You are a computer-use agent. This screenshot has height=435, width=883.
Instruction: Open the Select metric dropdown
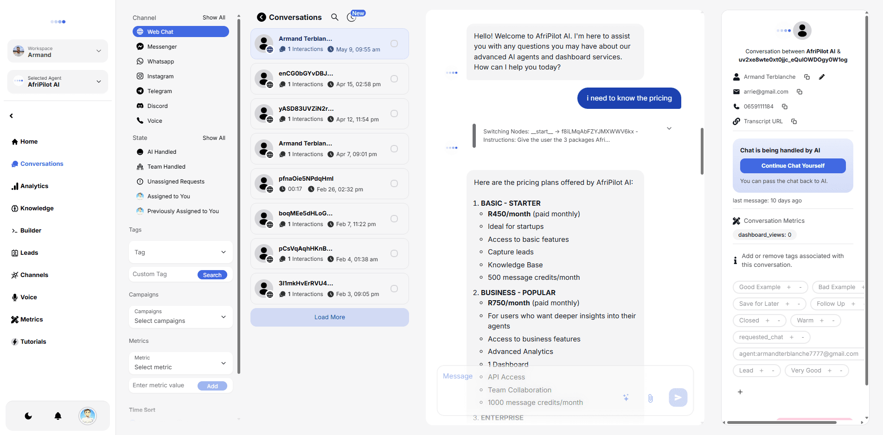(181, 363)
